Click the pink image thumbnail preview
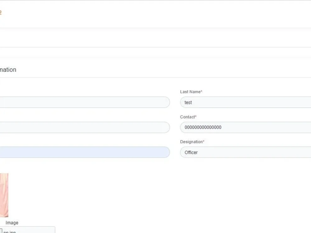The height and width of the screenshot is (233, 311). click(4, 195)
